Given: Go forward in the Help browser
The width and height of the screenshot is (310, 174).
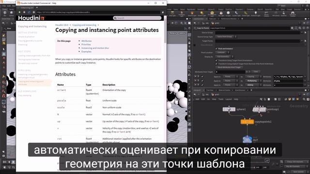Looking at the screenshot, I should tap(24, 12).
